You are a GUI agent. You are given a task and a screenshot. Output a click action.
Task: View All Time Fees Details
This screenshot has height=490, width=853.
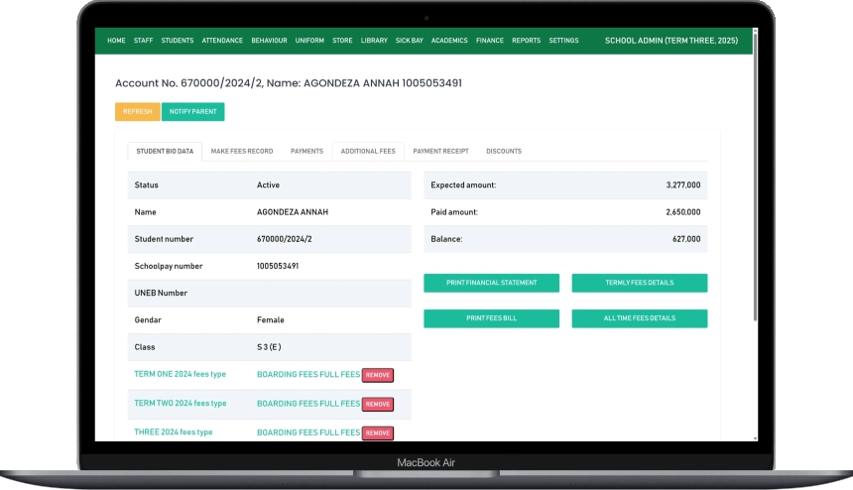[x=639, y=318]
